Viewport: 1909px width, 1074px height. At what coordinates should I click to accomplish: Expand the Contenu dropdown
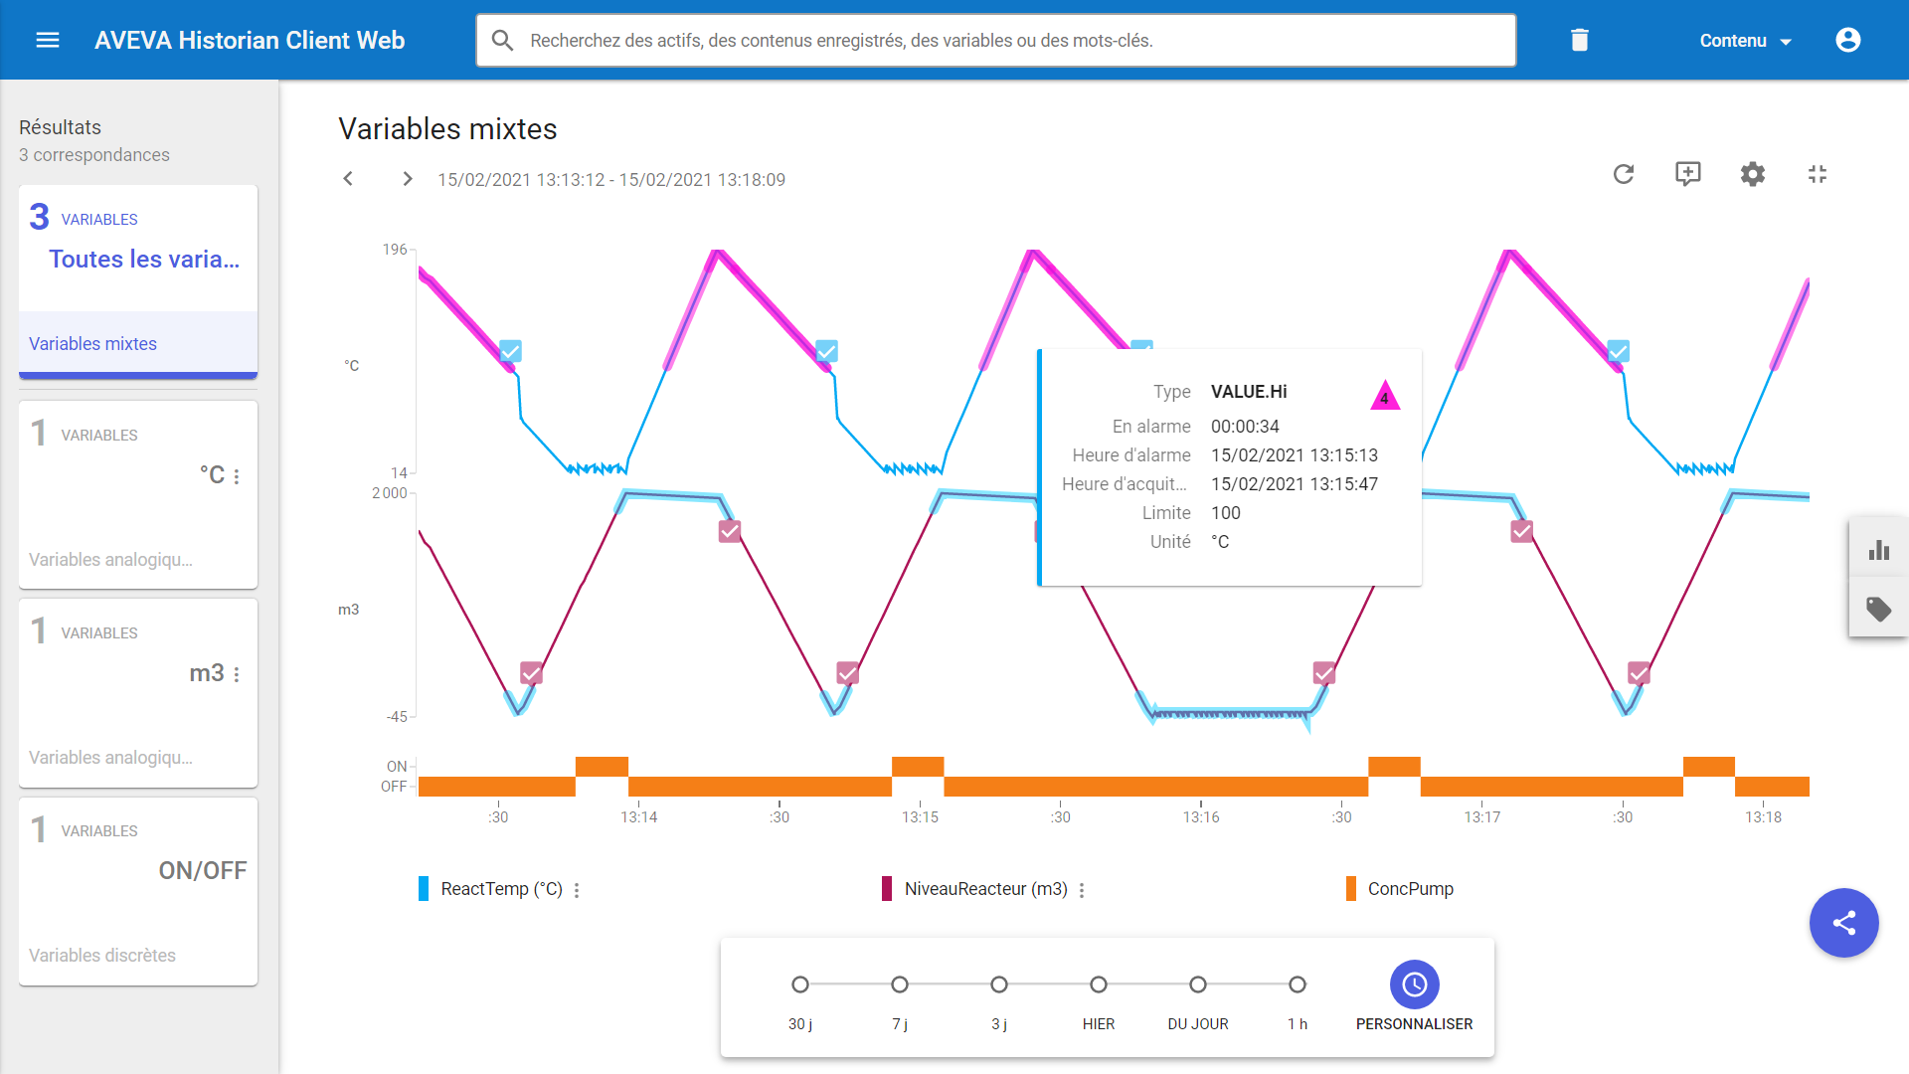(1745, 41)
